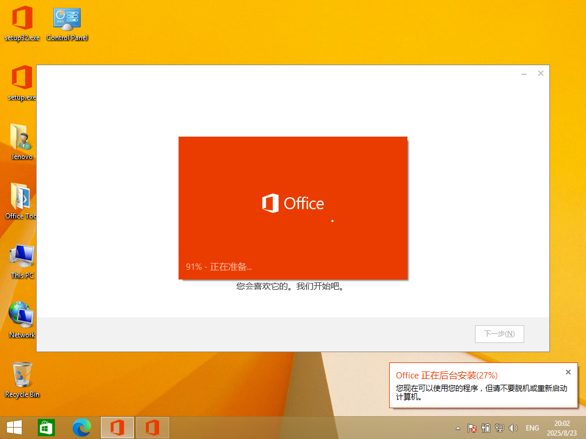Click the 下一步(N) next button
Image resolution: width=586 pixels, height=439 pixels.
[x=499, y=334]
